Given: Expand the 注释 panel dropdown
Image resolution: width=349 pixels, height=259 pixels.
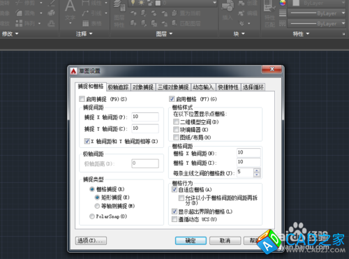Looking at the screenshot, I should click(84, 34).
